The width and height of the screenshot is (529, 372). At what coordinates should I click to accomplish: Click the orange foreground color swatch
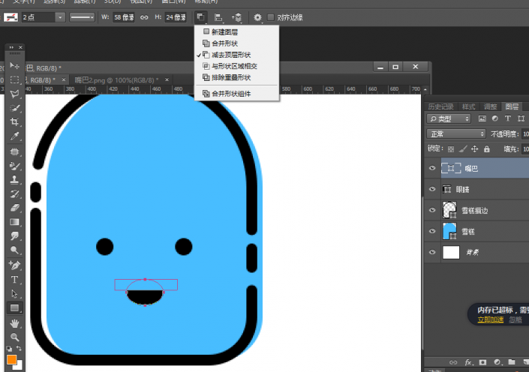11,359
